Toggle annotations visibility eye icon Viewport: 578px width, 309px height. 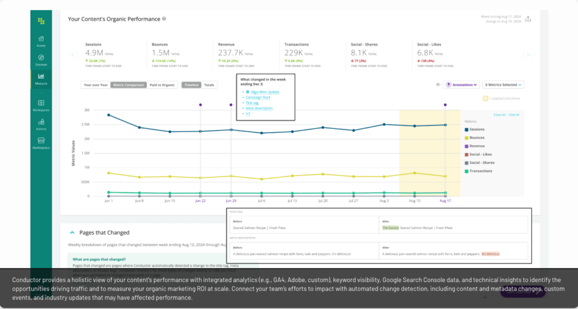click(x=438, y=84)
